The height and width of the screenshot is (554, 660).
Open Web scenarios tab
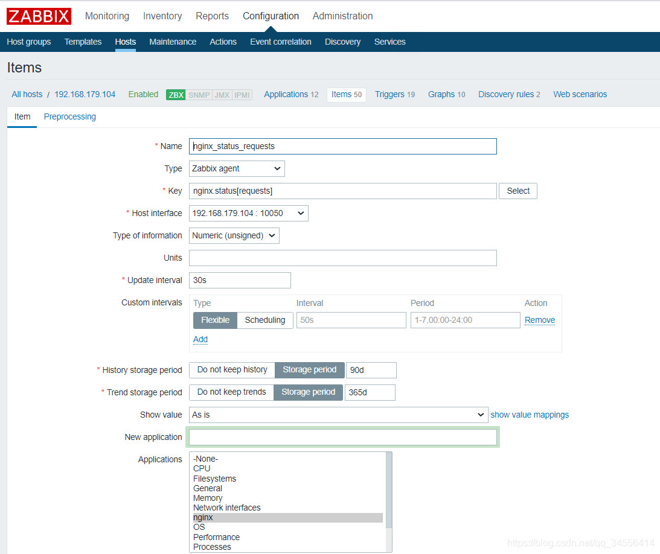point(580,94)
